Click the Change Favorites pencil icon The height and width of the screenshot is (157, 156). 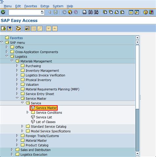click(x=40, y=29)
